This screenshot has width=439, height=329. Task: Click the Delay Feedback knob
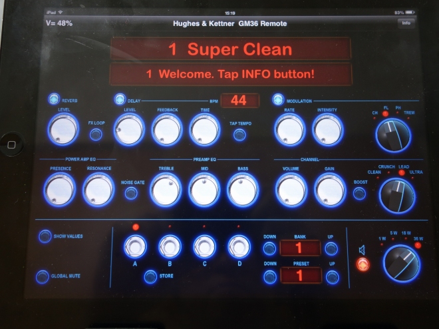[x=167, y=130]
